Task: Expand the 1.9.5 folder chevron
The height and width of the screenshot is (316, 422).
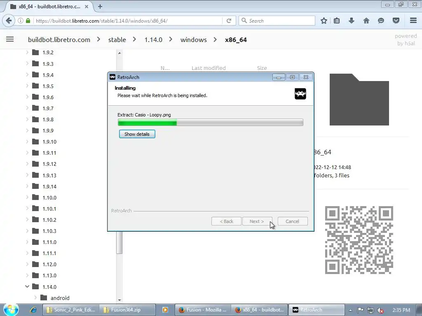Action: (x=27, y=86)
